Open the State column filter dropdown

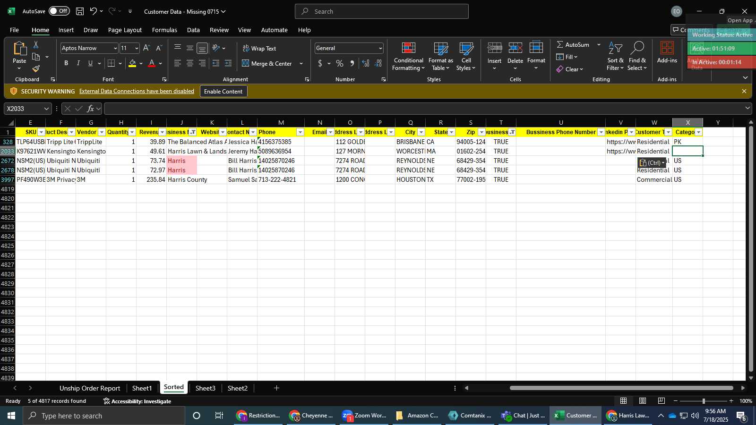point(451,132)
